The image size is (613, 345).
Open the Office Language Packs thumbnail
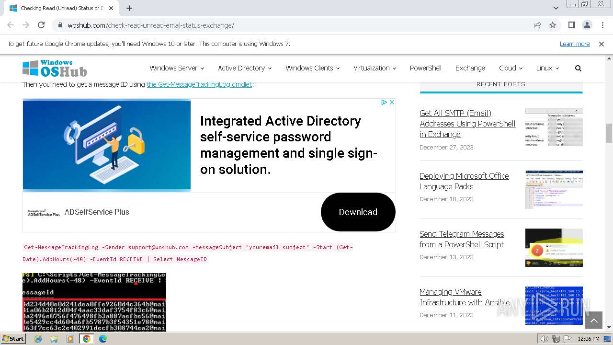point(554,190)
